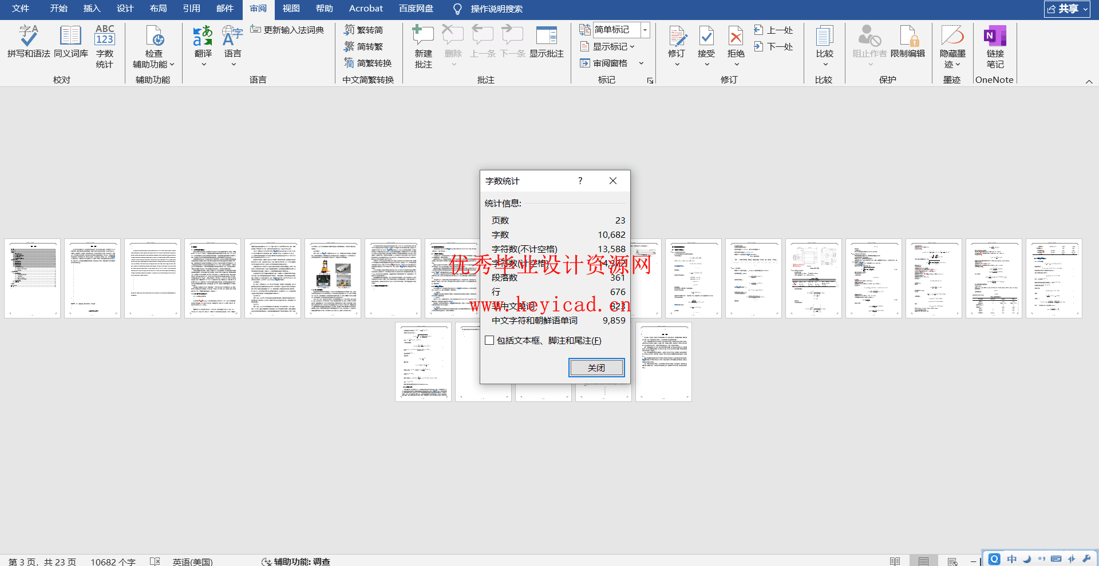This screenshot has width=1099, height=566.
Task: Click the Share (共享) button
Action: click(1067, 9)
